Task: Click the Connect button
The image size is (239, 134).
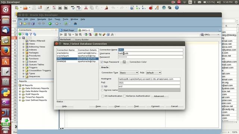Action: point(155,106)
